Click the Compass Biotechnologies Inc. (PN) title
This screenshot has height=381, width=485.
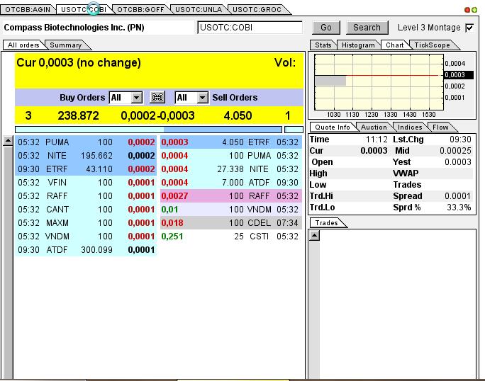tap(74, 28)
